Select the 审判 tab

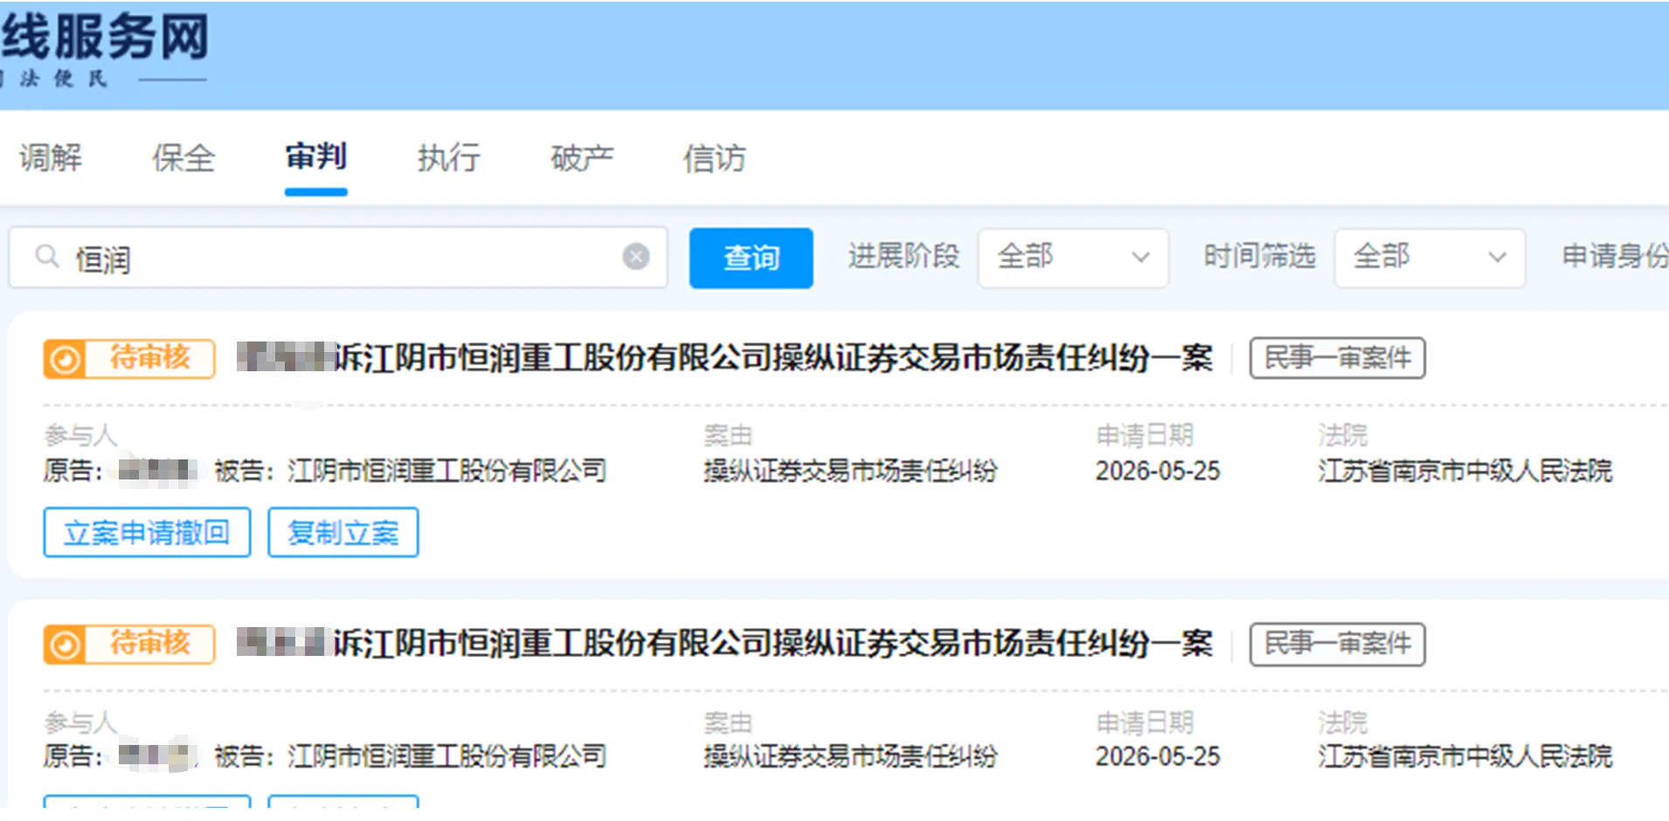coord(315,157)
